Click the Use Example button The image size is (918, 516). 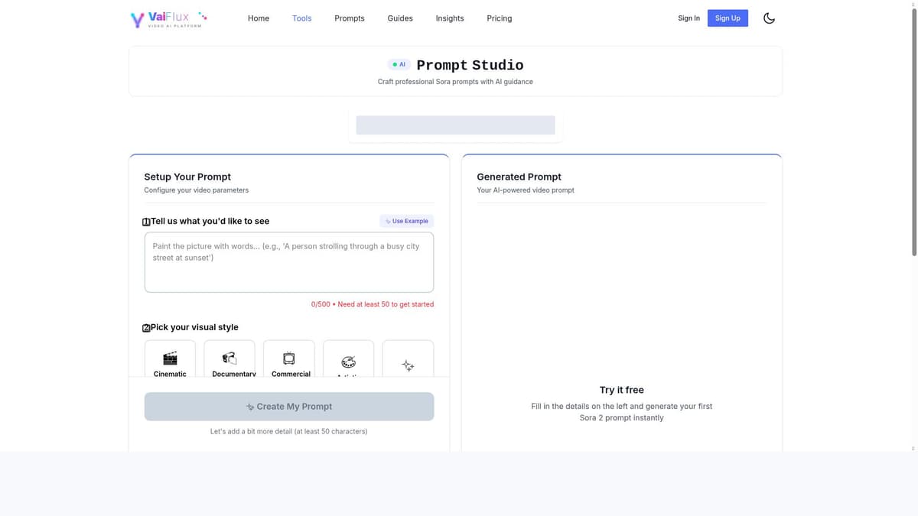coord(407,221)
